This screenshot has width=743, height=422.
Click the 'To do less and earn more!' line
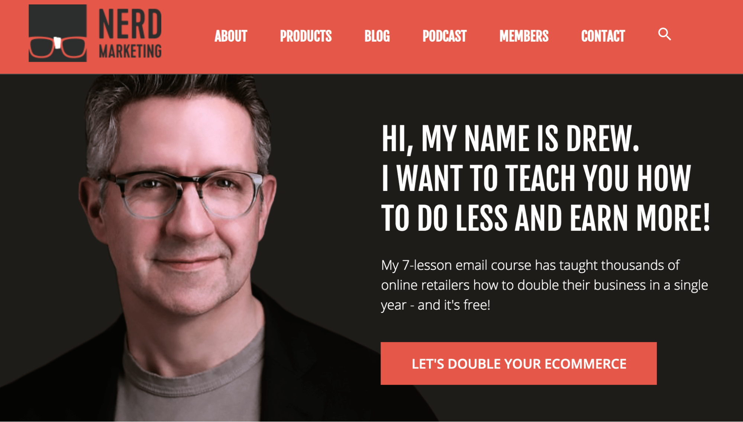click(x=546, y=218)
